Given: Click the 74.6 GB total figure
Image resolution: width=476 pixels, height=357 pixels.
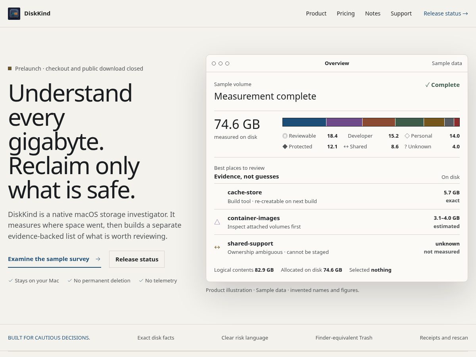Looking at the screenshot, I should (x=237, y=124).
